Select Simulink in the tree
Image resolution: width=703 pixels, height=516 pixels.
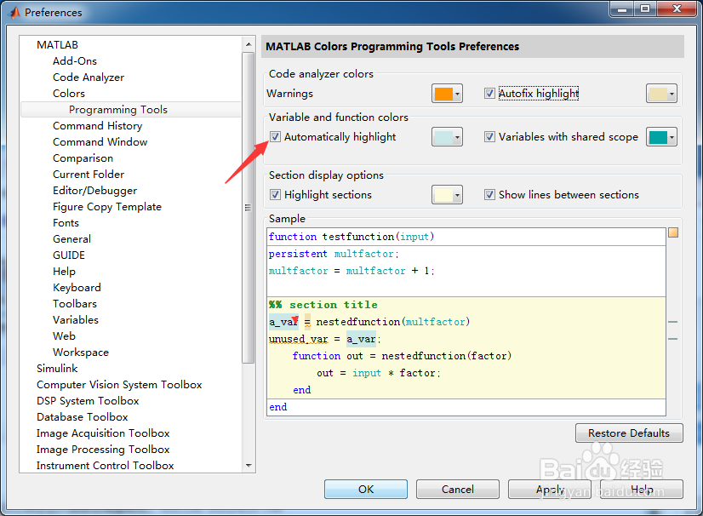tap(57, 368)
